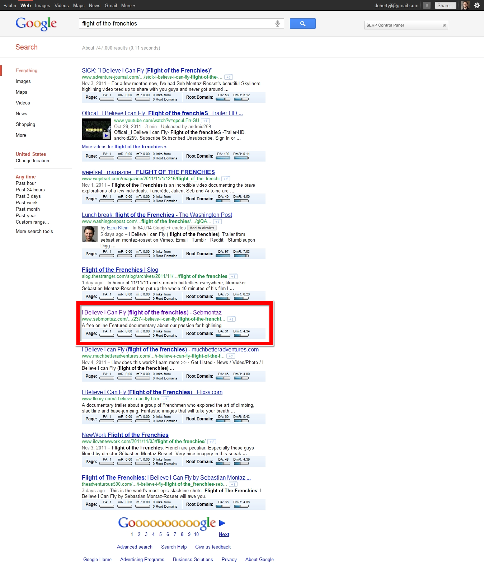Open Lunch break Washington Post result
The image size is (484, 569).
(x=157, y=215)
